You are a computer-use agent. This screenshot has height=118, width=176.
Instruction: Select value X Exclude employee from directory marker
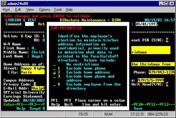54,85
